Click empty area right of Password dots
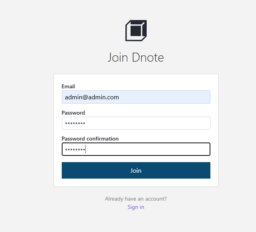Screen dimensions: 256x232 tap(148, 123)
